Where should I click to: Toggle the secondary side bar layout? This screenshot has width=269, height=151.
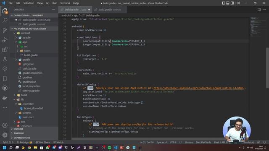point(232,3)
